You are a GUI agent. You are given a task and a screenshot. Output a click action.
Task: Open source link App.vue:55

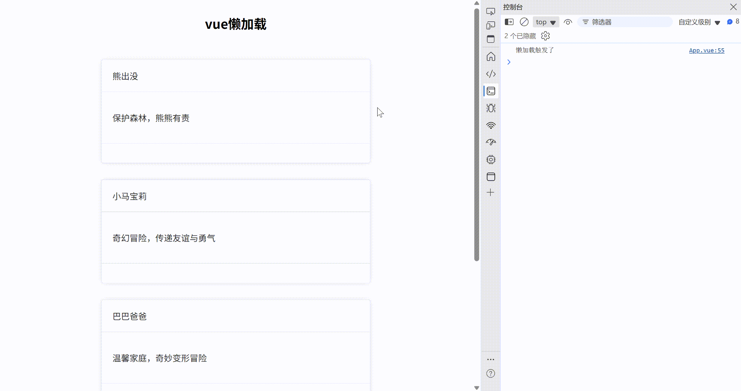(707, 50)
